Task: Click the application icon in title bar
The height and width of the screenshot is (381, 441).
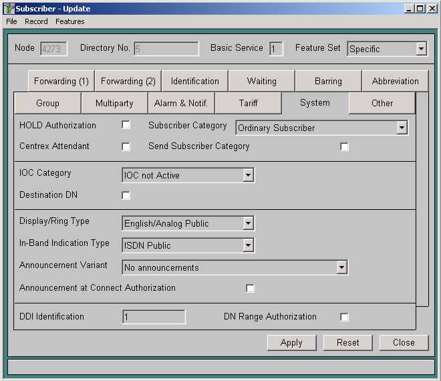Action: tap(9, 9)
